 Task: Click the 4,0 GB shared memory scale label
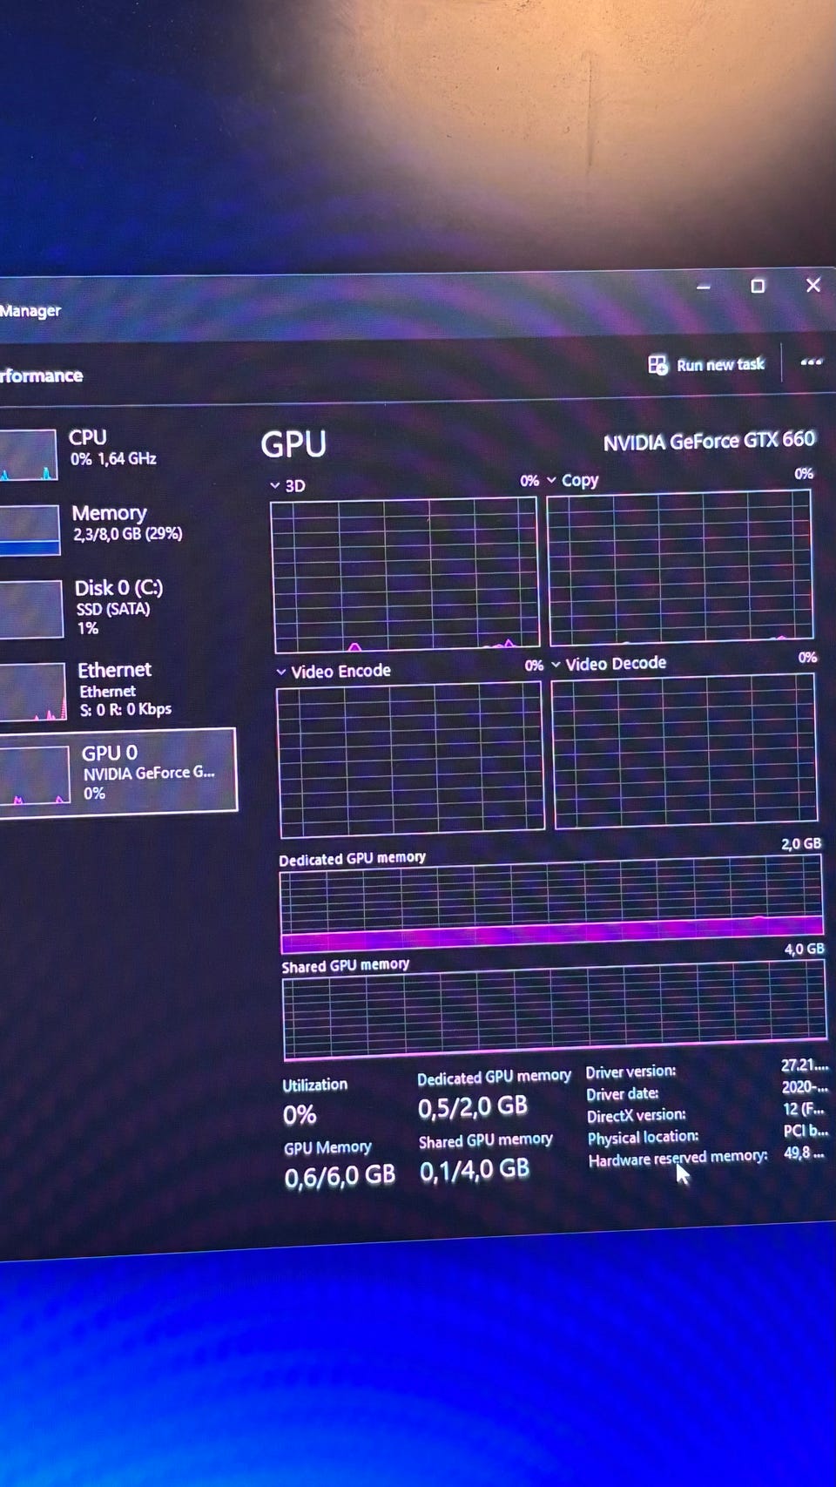click(804, 950)
